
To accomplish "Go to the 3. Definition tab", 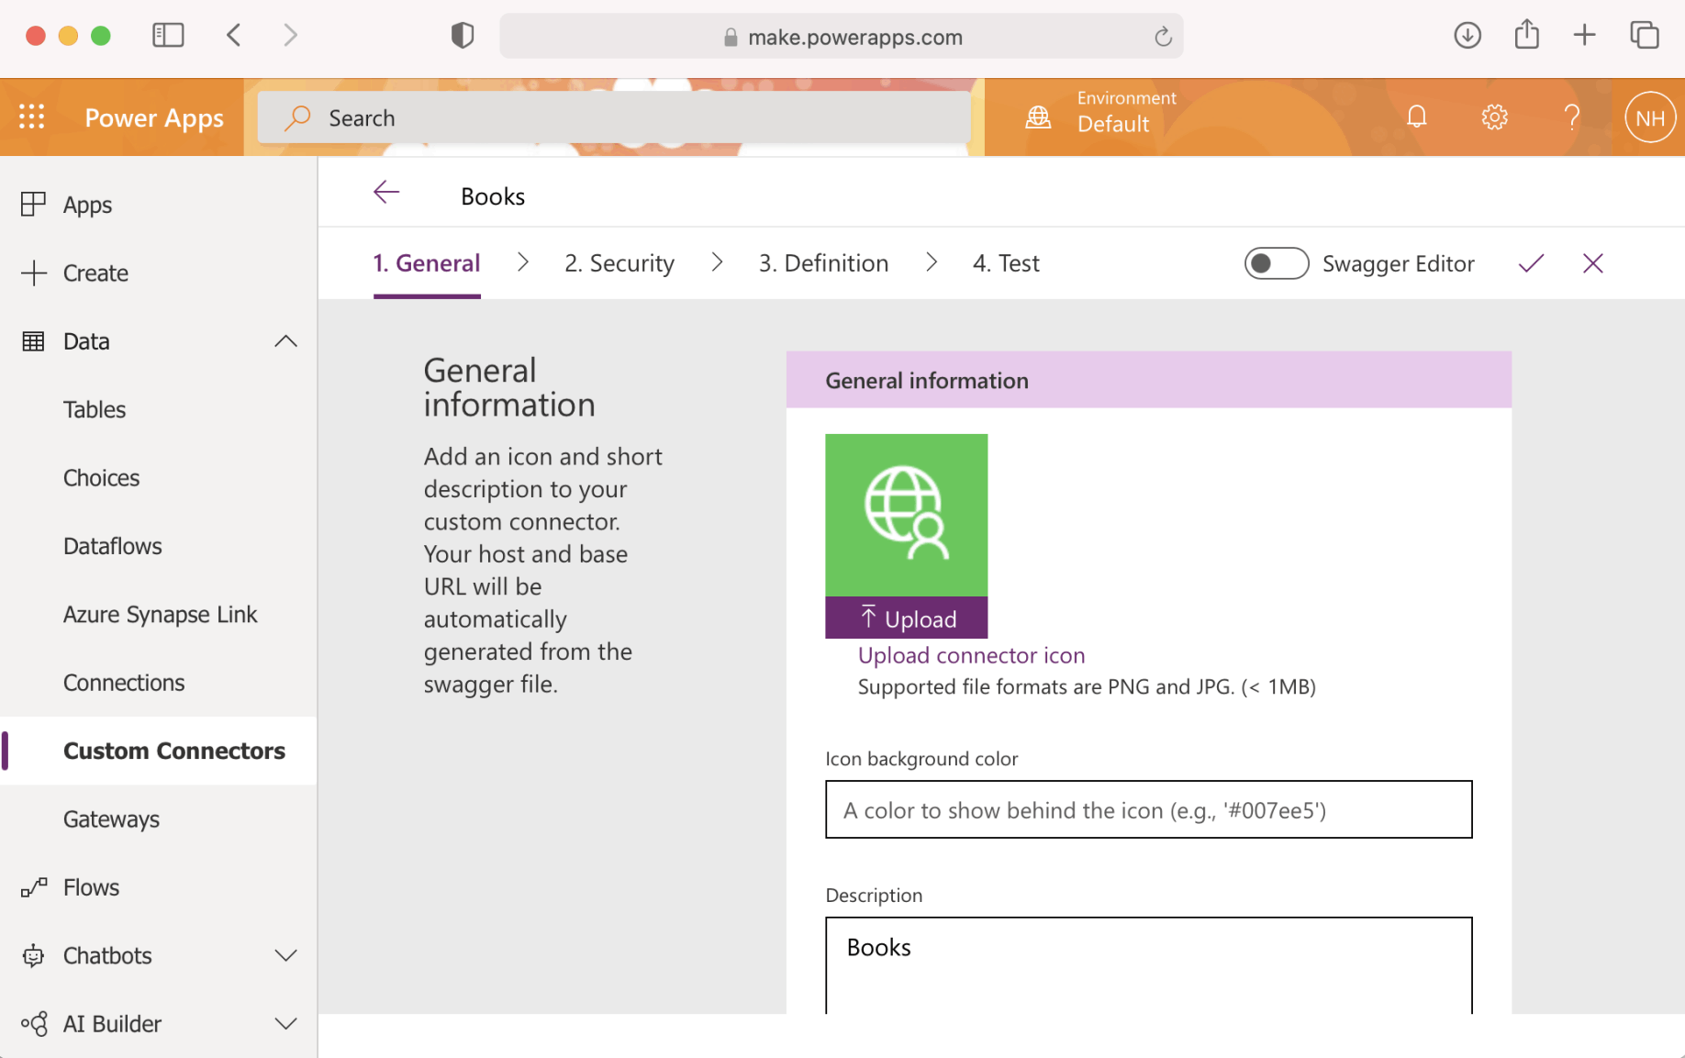I will [x=822, y=263].
